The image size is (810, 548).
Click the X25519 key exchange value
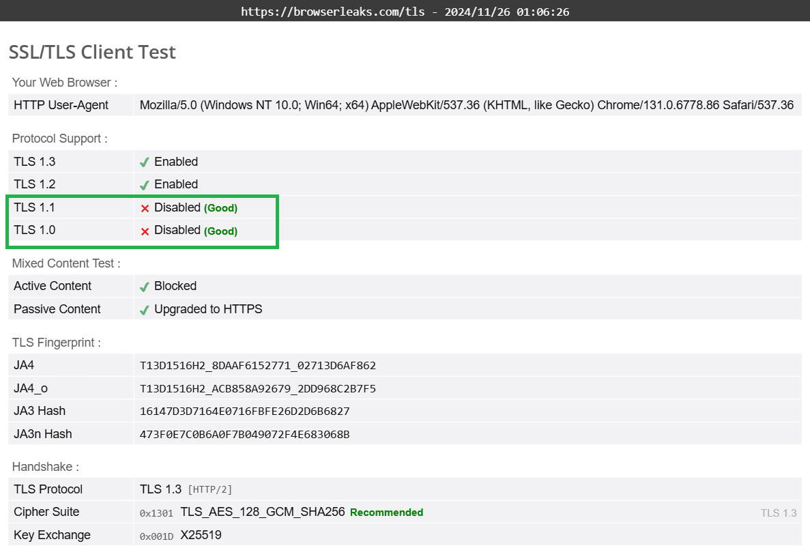tap(201, 535)
